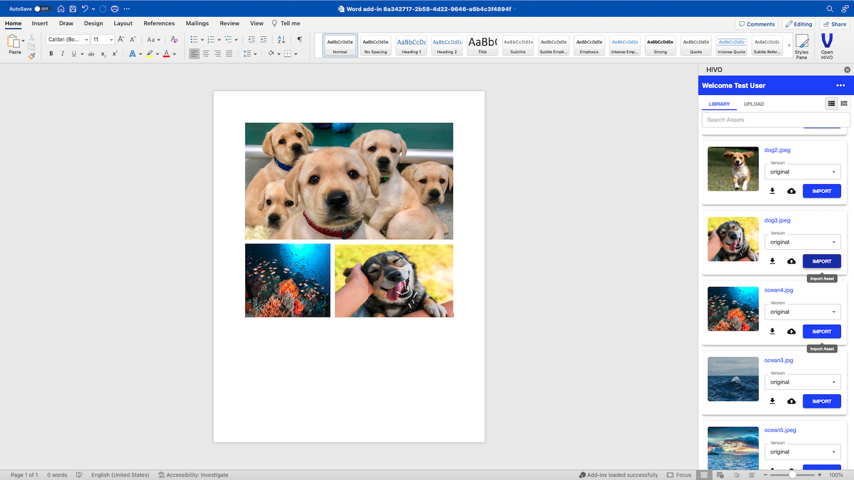This screenshot has width=854, height=480.
Task: Click the Clear Formatting icon
Action: (x=174, y=39)
